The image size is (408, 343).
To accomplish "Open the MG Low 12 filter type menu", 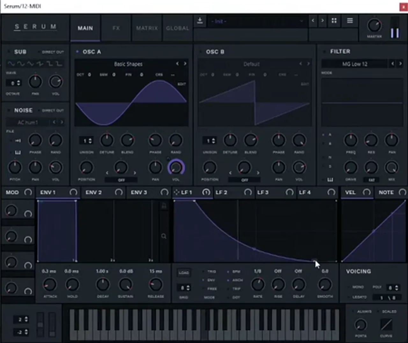I will coord(354,64).
